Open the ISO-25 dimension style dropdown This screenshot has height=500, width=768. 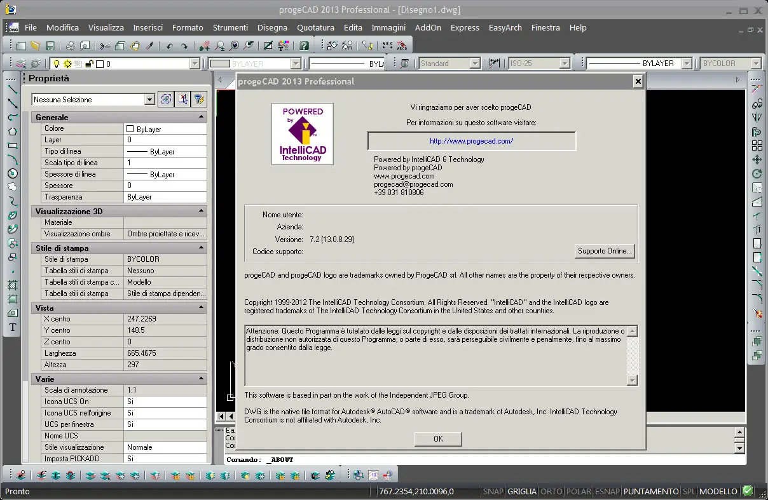[565, 64]
